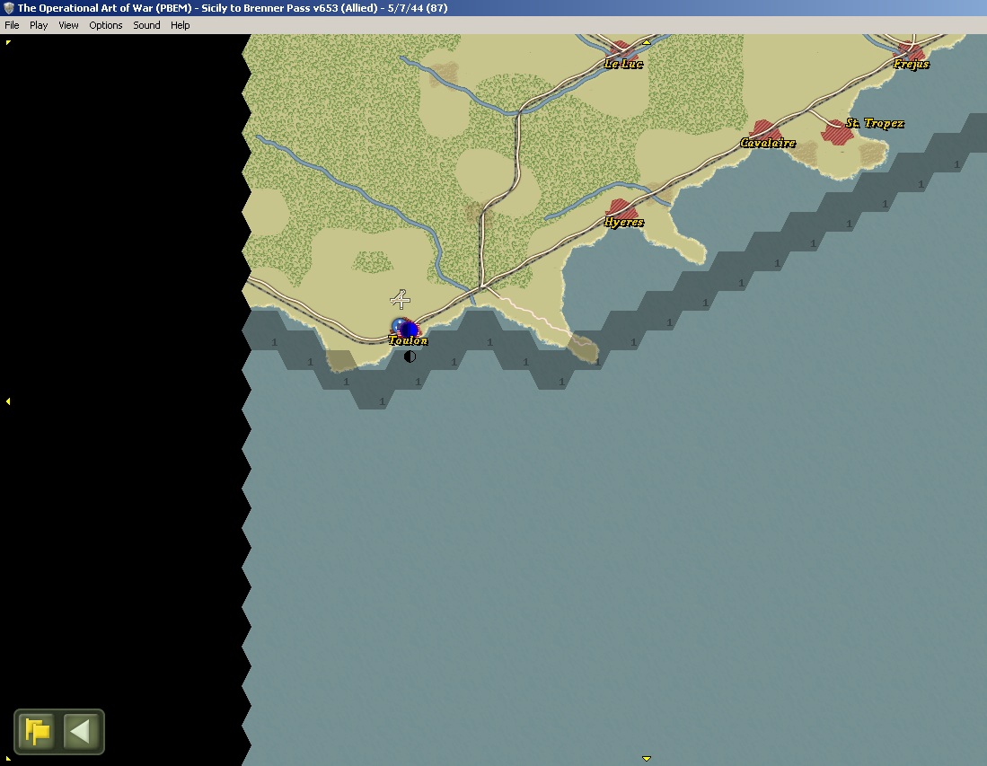Click the Le Luc city label

click(x=624, y=64)
